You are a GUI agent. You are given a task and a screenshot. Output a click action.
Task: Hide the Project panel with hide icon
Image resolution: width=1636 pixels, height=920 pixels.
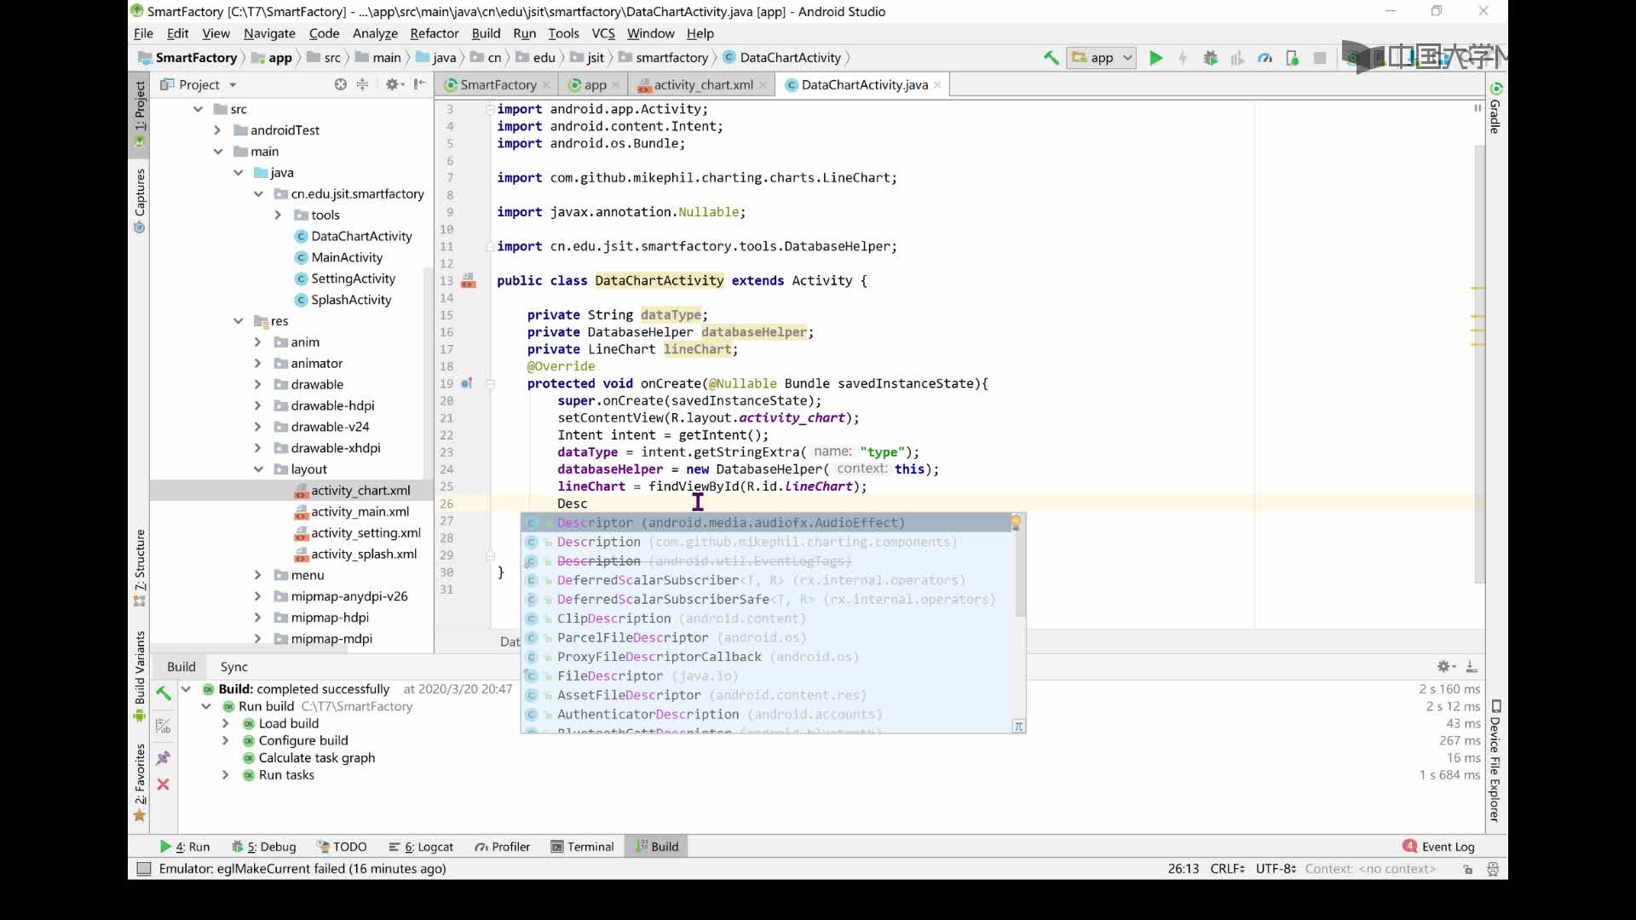pyautogui.click(x=419, y=84)
